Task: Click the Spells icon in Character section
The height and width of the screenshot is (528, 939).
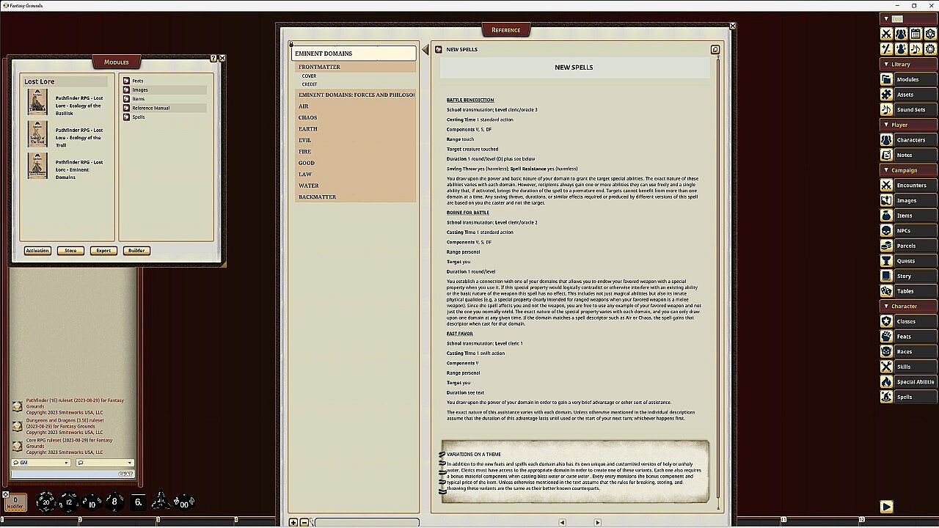Action: pyautogui.click(x=886, y=397)
